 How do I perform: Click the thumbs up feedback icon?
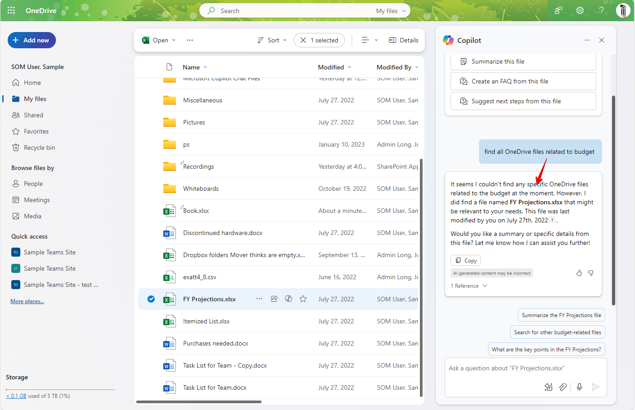(579, 273)
